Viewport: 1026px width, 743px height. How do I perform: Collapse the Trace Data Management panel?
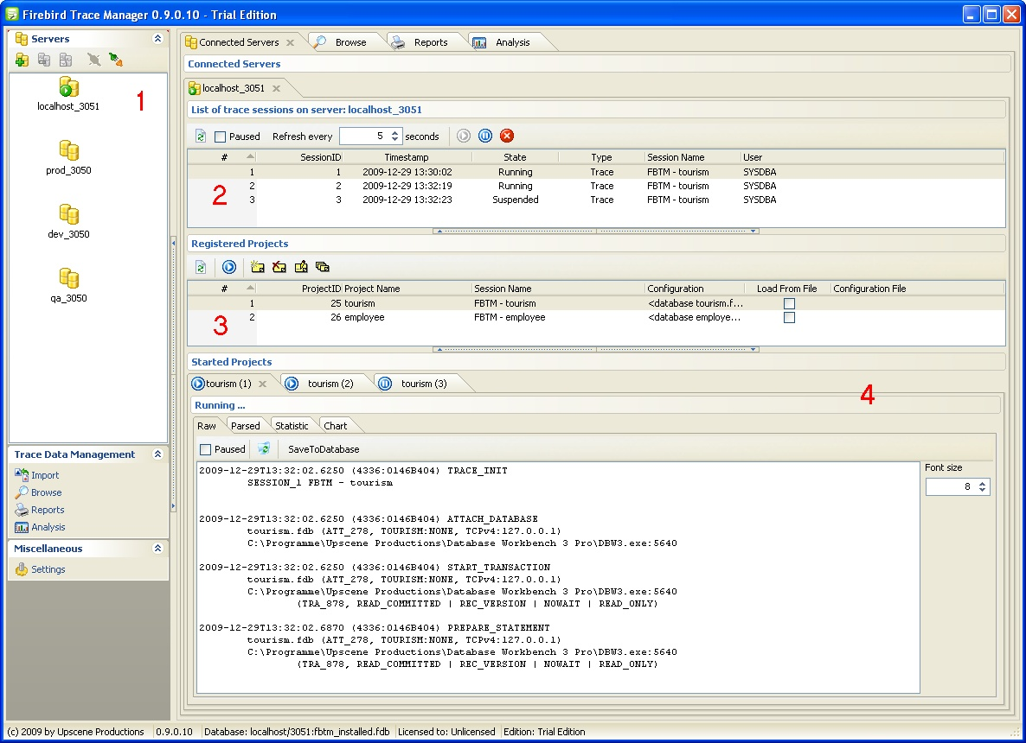click(157, 454)
